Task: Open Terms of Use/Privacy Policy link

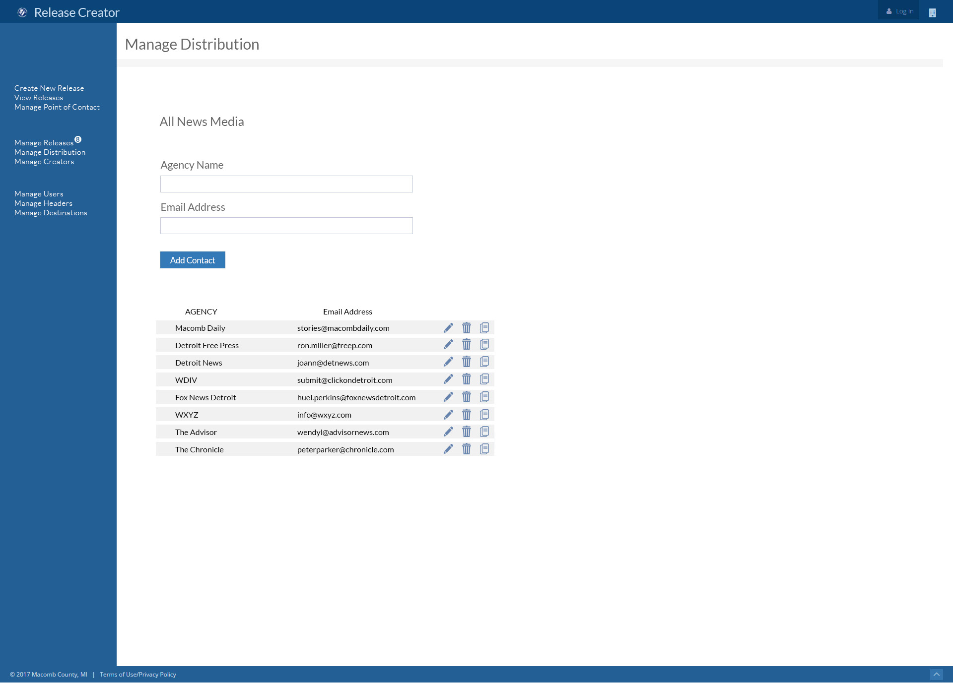Action: pos(138,675)
